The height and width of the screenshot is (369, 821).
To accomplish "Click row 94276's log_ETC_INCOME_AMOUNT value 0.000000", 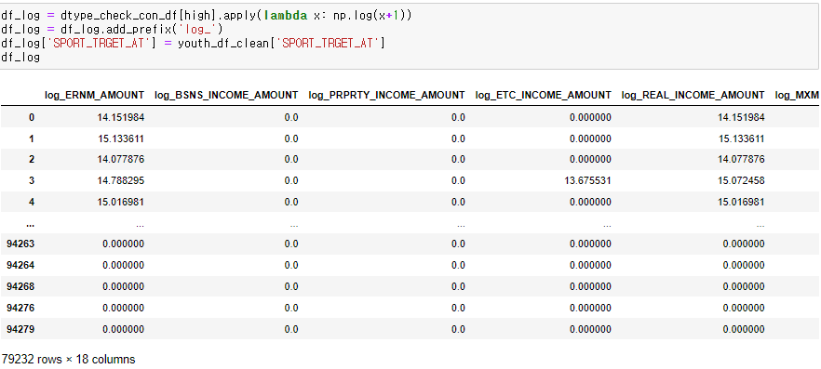I will tap(590, 308).
